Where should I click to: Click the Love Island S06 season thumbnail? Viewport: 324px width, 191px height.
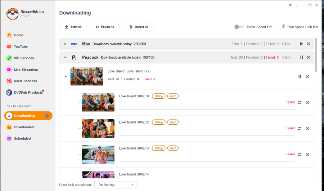87,76
